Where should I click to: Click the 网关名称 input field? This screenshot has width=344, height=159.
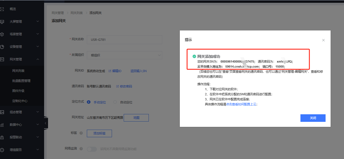(x=124, y=40)
